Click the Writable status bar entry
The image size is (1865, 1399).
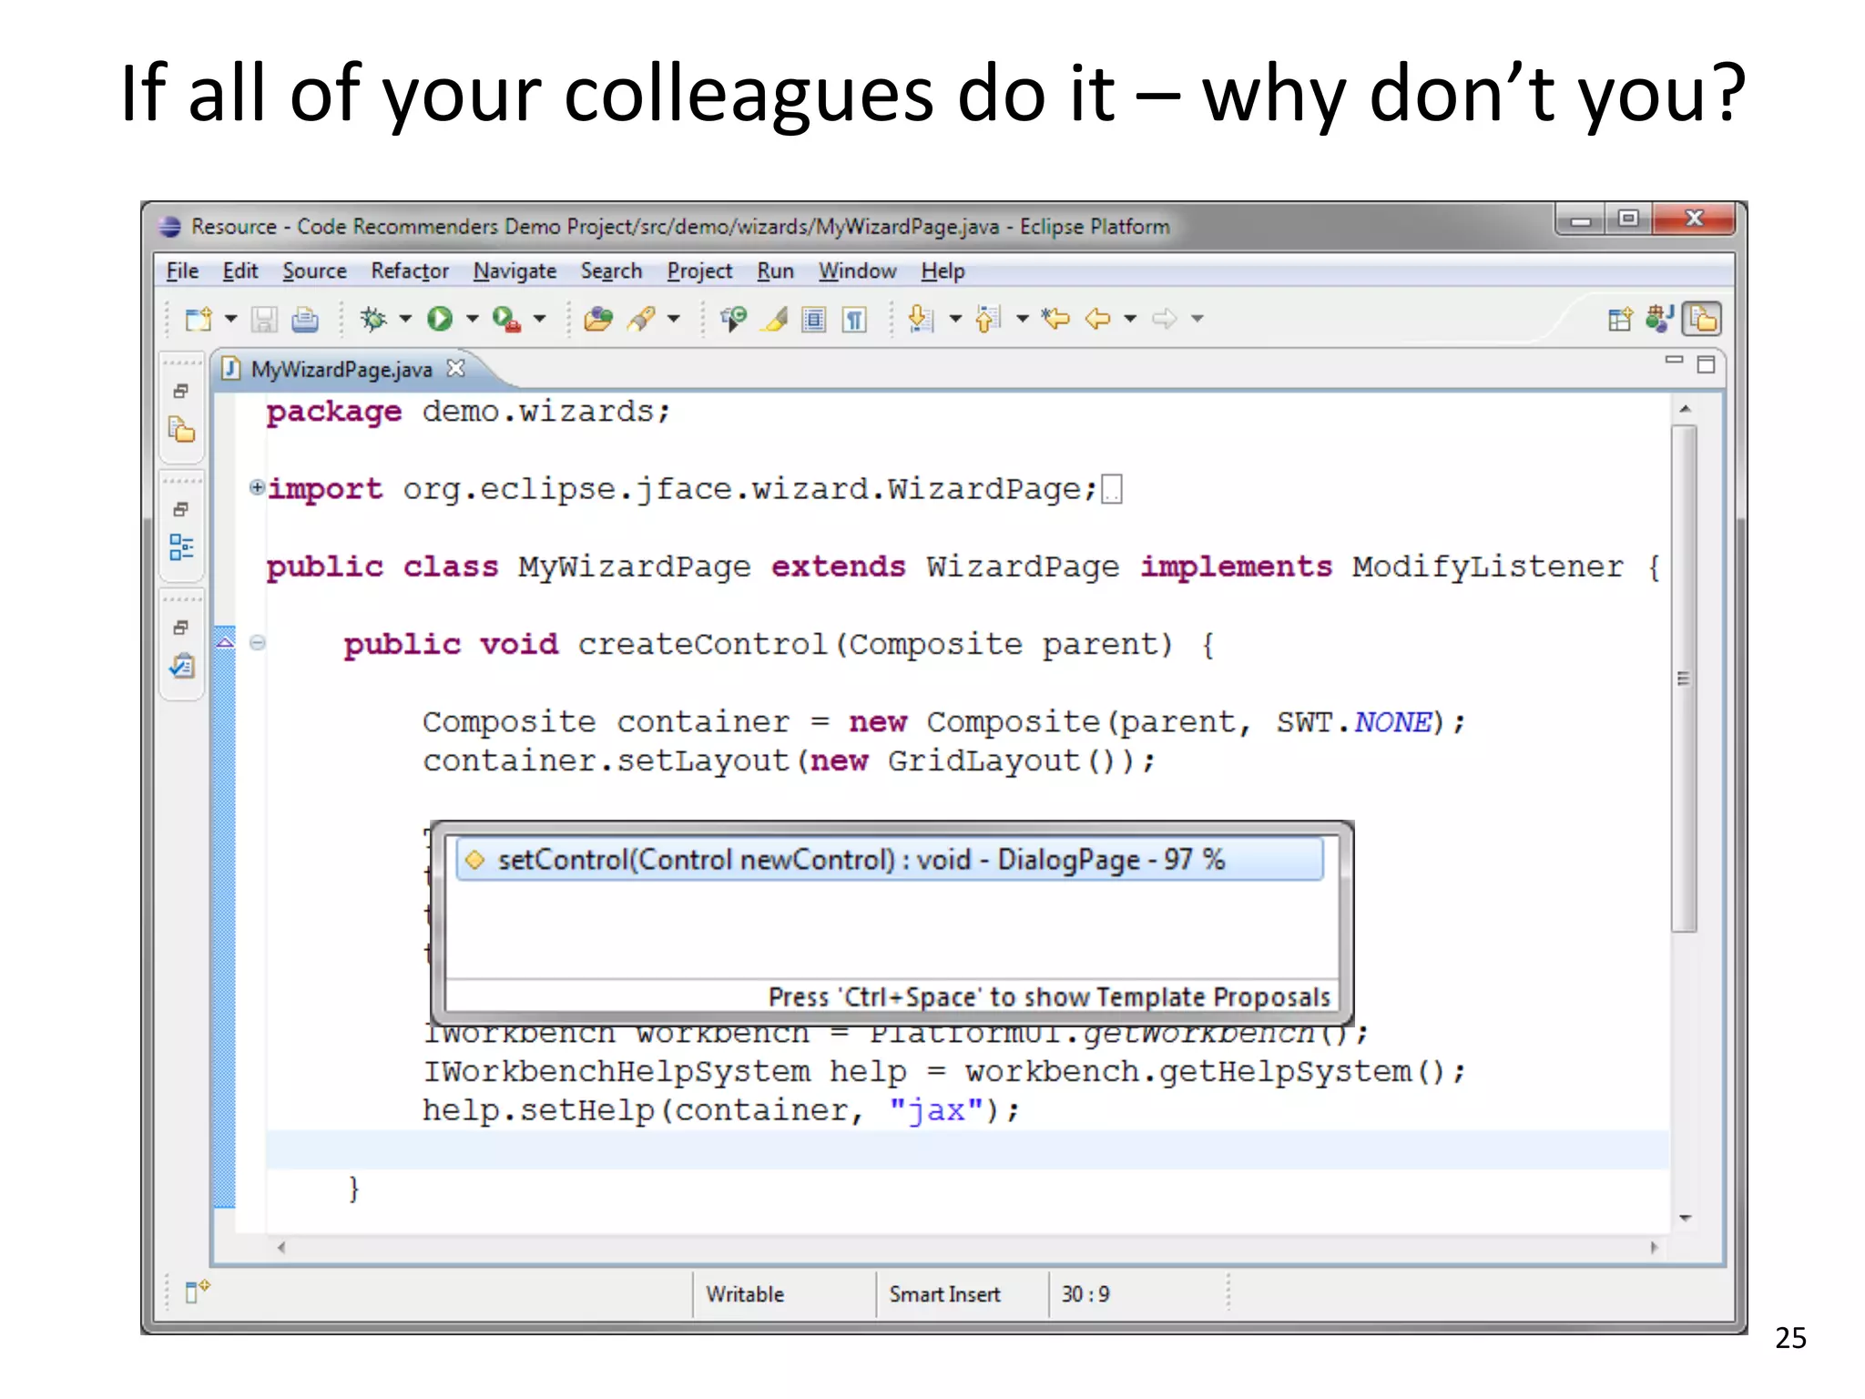tap(745, 1294)
